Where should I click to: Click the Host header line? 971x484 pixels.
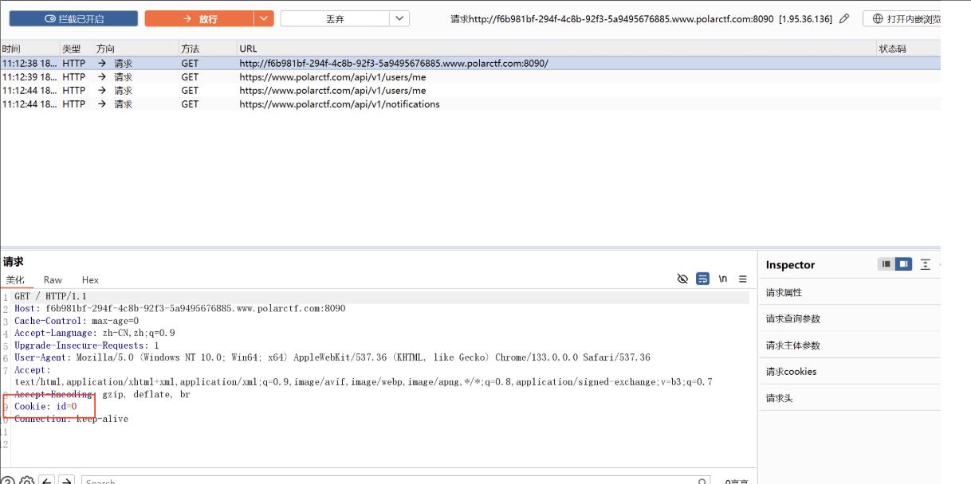click(179, 309)
